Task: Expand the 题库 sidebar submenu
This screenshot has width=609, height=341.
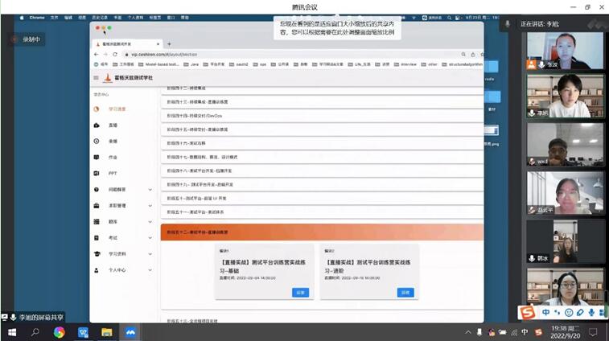Action: pyautogui.click(x=150, y=222)
